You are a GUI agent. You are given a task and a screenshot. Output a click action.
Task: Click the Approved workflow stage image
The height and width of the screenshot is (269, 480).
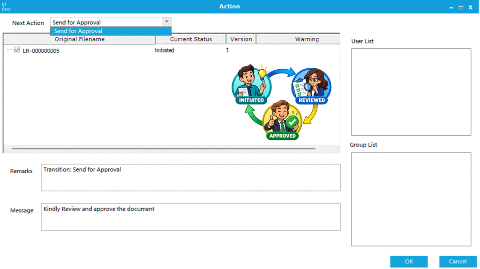pos(282,120)
